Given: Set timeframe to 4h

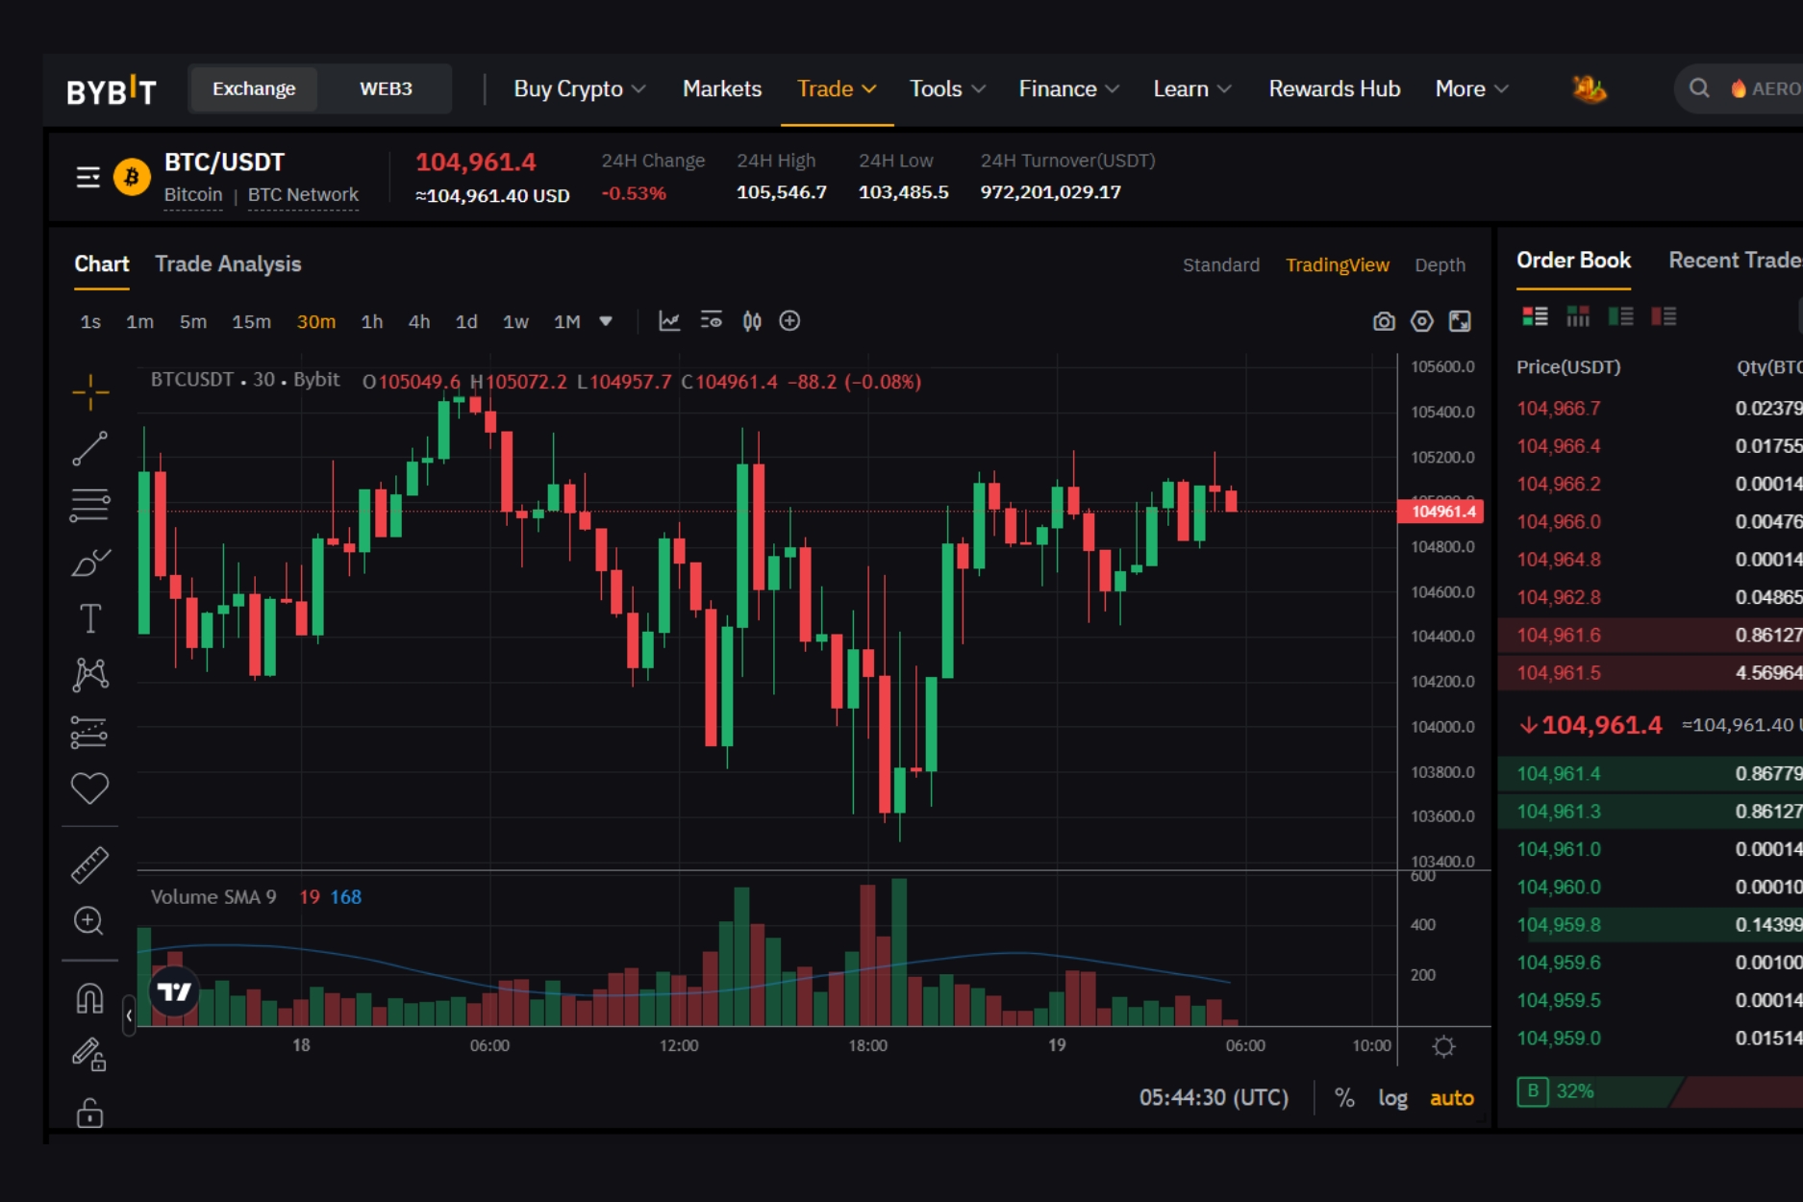Looking at the screenshot, I should click(419, 321).
